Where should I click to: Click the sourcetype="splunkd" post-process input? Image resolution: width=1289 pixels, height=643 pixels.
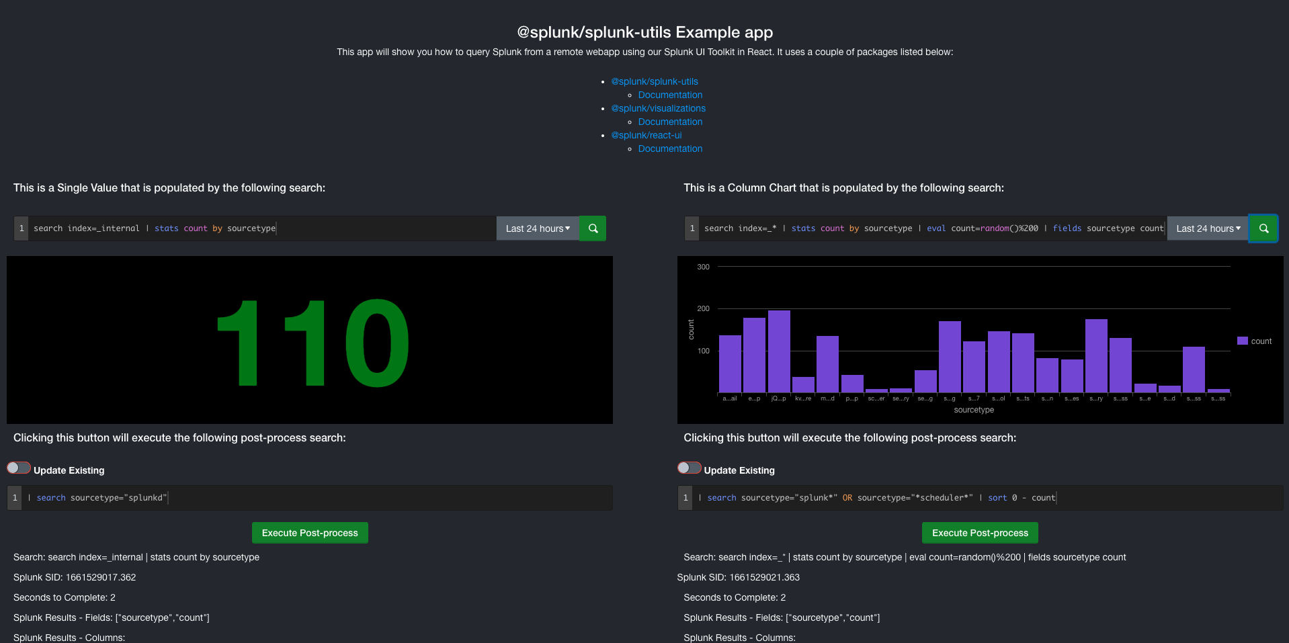(317, 498)
